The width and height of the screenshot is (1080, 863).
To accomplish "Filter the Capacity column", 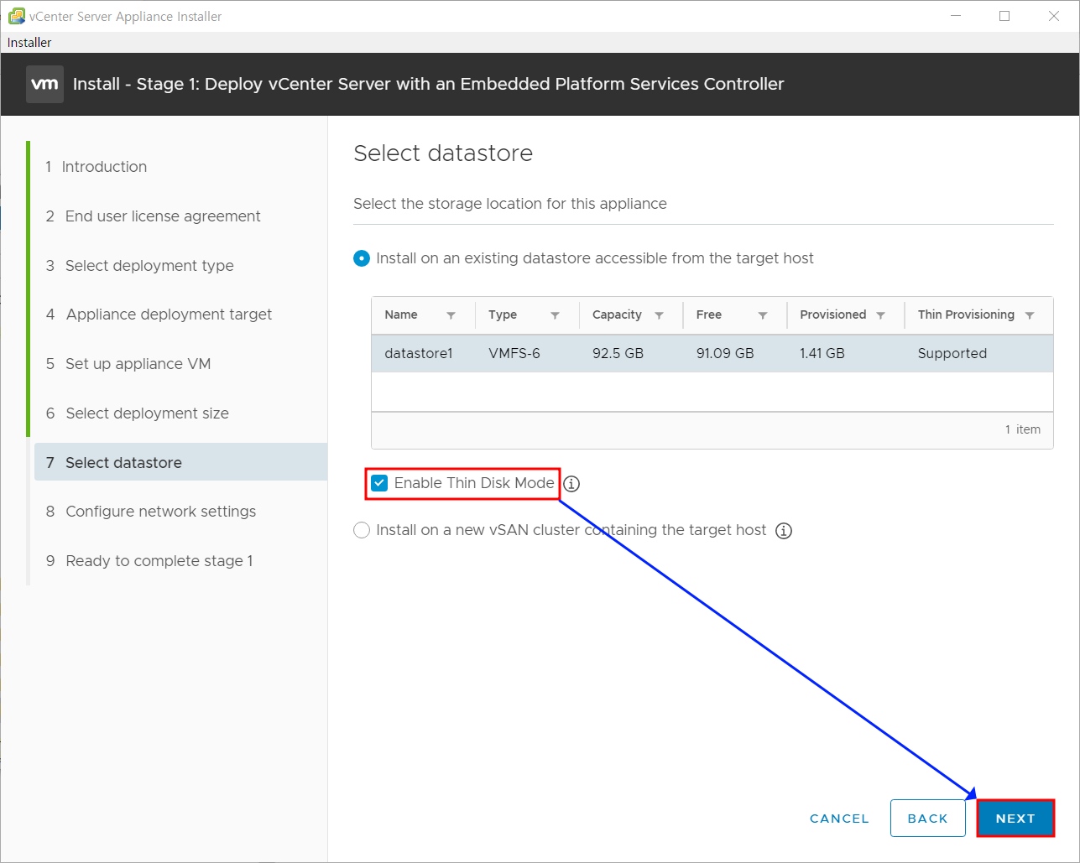I will pyautogui.click(x=659, y=315).
